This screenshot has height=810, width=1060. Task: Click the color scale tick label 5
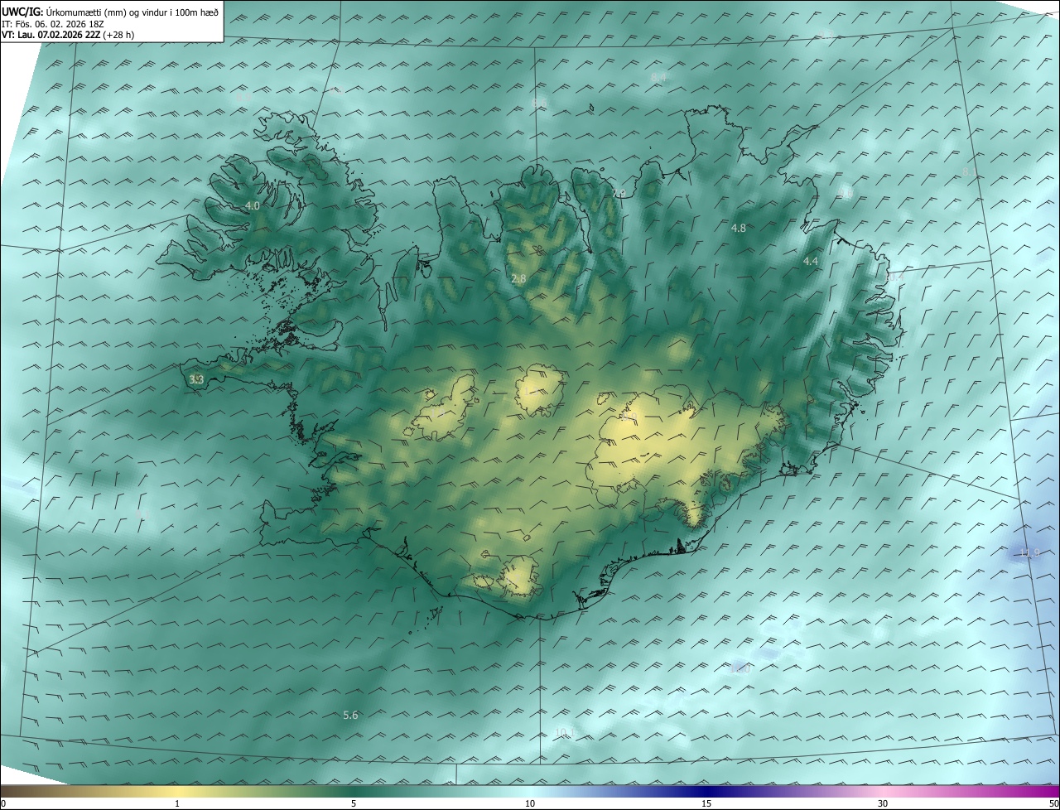[354, 803]
